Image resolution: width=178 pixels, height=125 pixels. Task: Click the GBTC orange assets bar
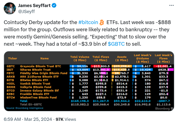click(x=122, y=66)
